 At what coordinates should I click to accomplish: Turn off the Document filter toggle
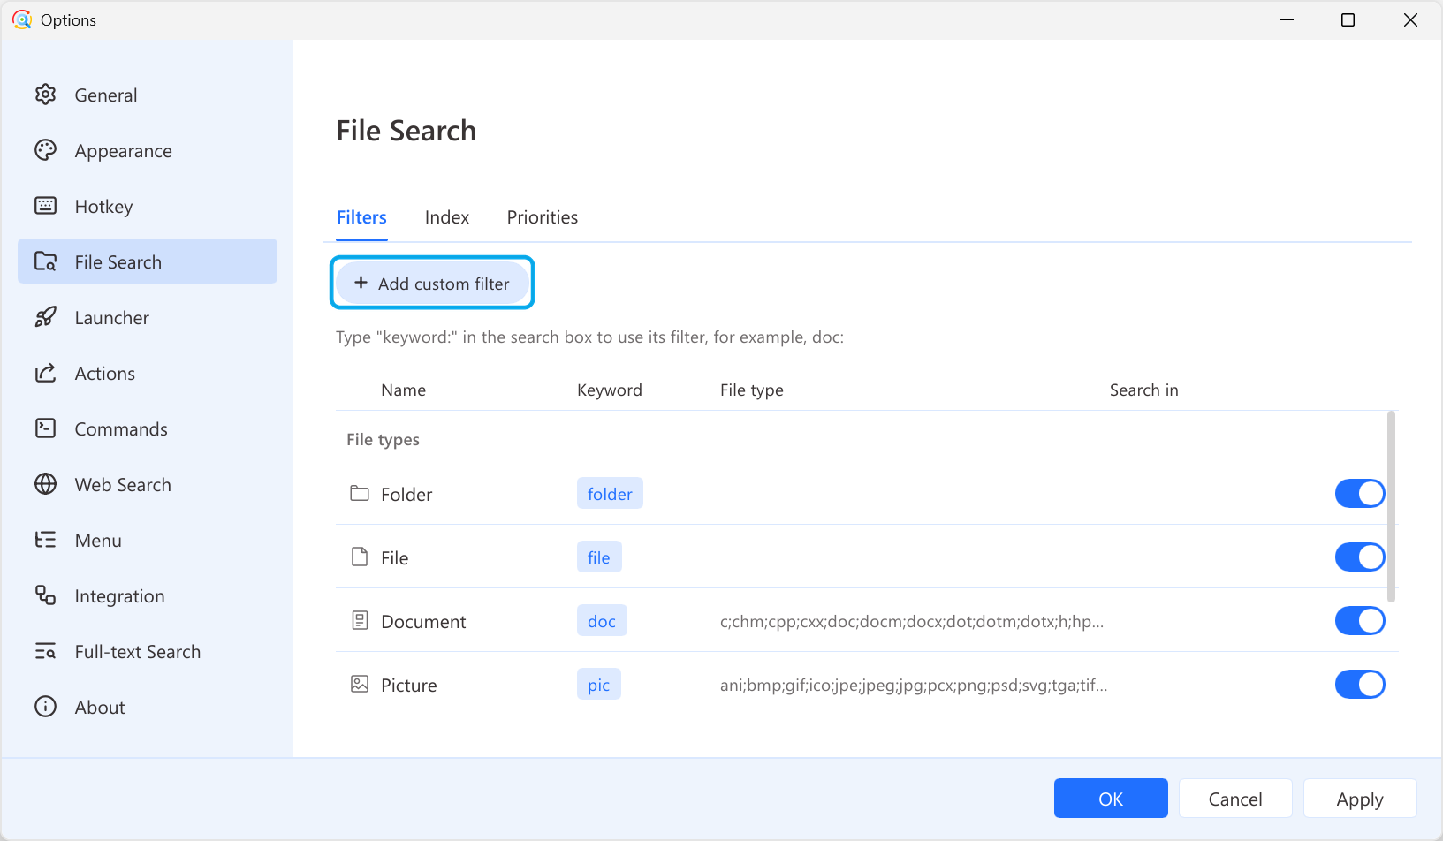coord(1360,621)
